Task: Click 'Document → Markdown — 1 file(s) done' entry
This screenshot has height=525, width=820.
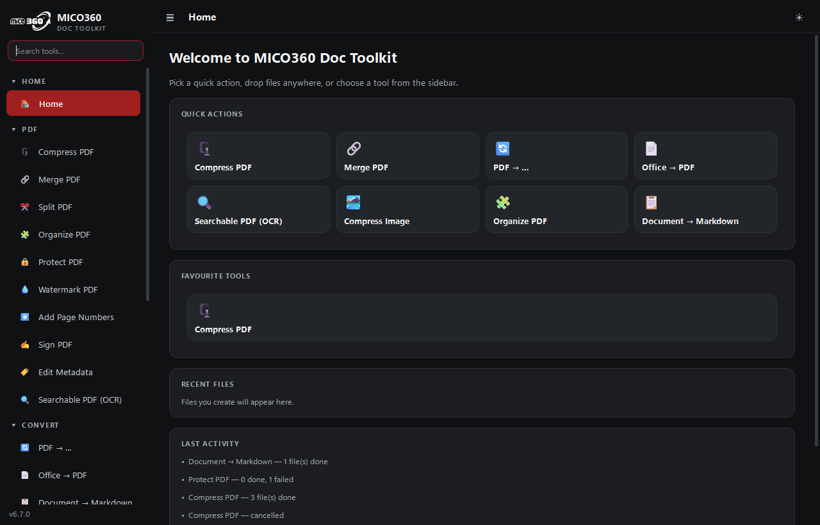Action: point(258,462)
